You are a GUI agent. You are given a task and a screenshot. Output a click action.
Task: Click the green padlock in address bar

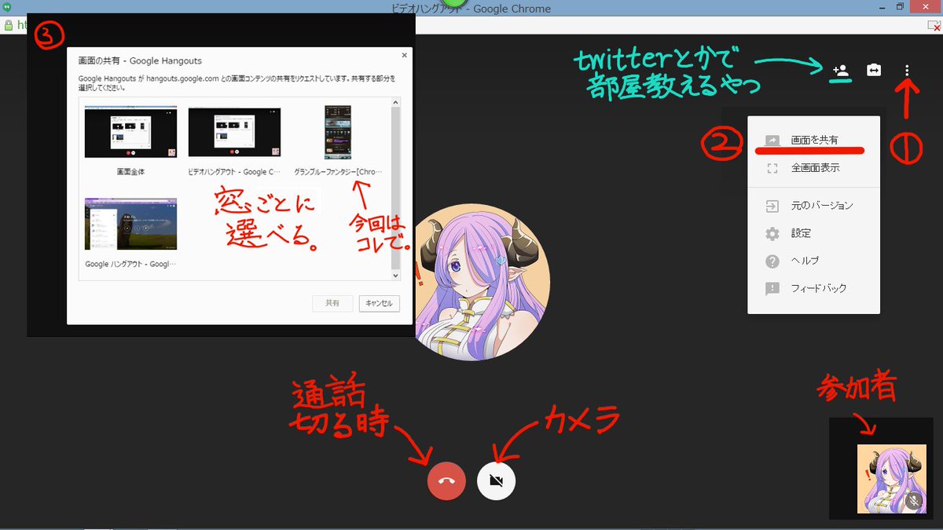(x=9, y=25)
